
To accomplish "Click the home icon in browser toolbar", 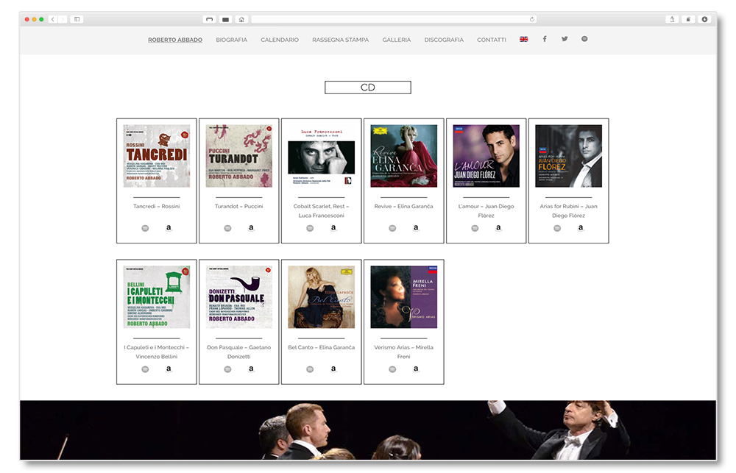I will [x=241, y=19].
